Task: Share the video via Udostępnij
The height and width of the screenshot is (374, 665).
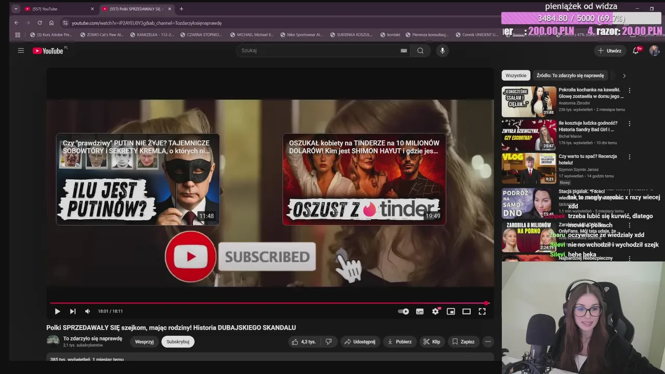Action: tap(360, 342)
